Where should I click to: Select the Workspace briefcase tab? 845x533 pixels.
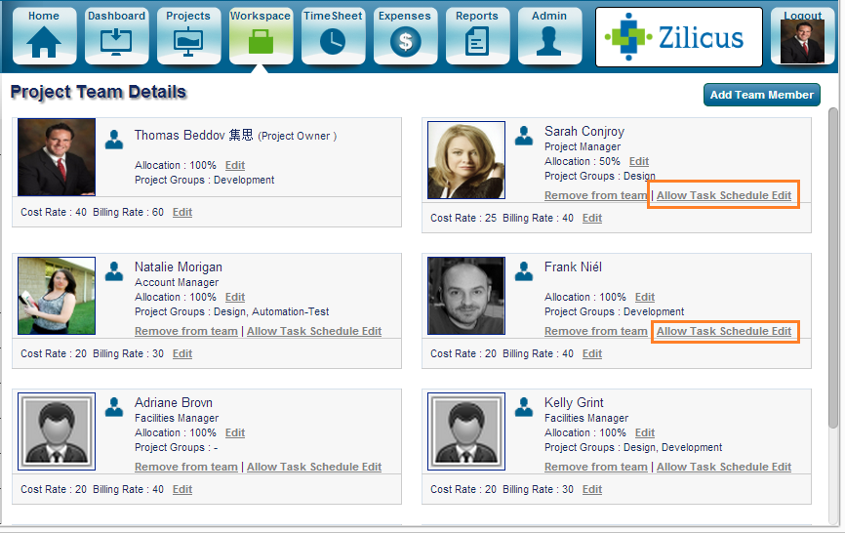pyautogui.click(x=261, y=42)
